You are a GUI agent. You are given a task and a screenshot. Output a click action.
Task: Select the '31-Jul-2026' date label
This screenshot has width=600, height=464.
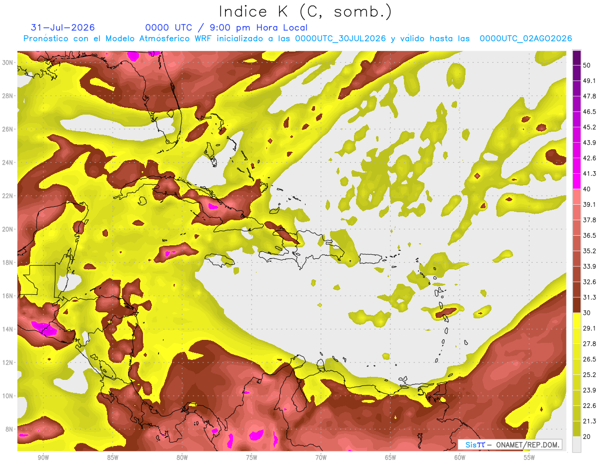click(62, 28)
